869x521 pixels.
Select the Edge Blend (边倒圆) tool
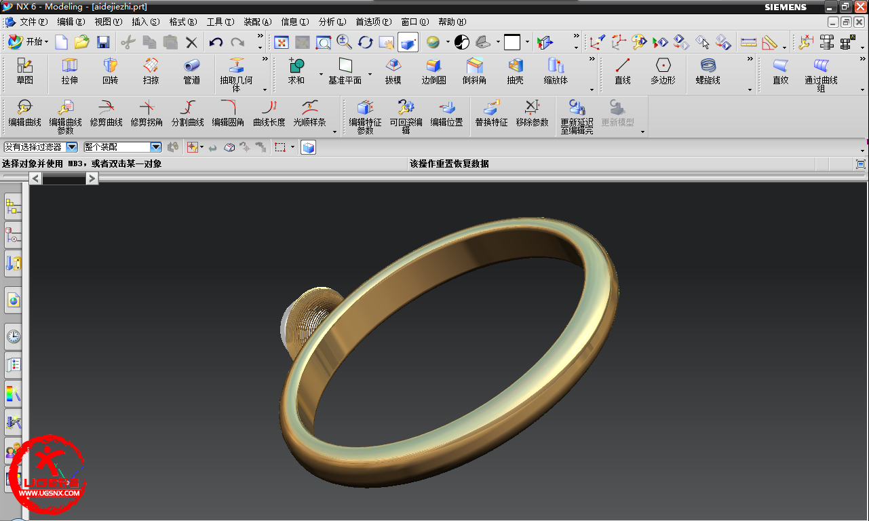(433, 72)
